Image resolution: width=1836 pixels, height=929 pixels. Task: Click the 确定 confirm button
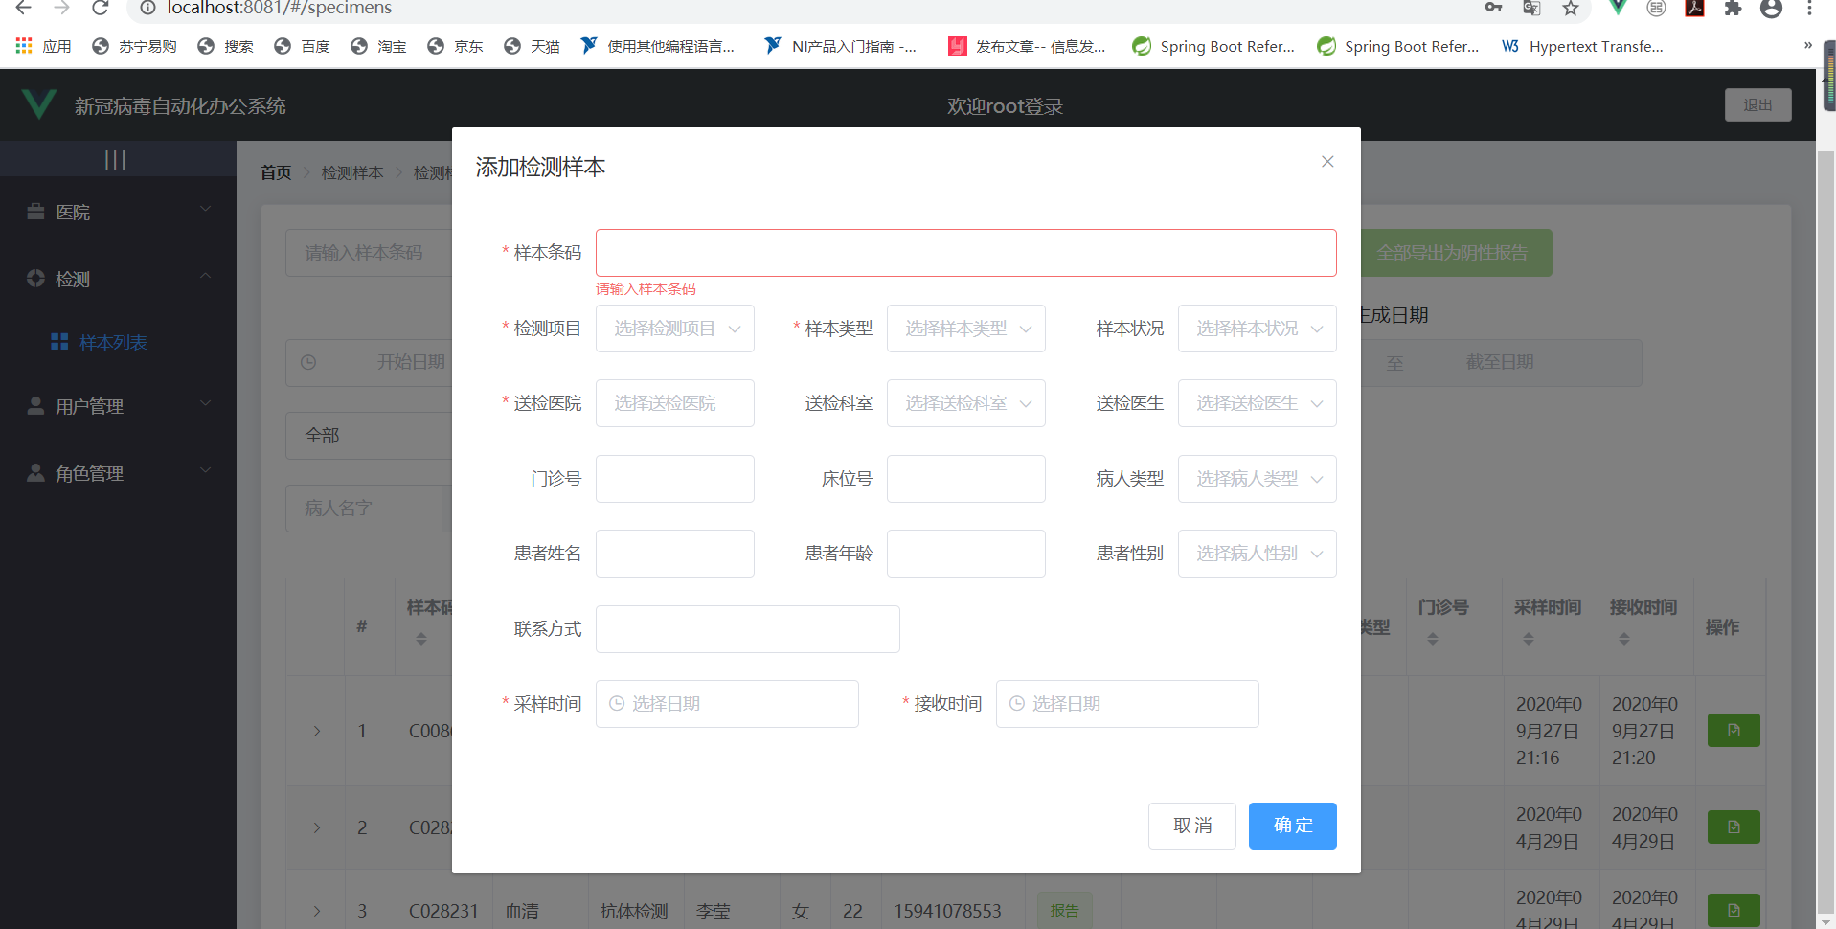pos(1291,826)
